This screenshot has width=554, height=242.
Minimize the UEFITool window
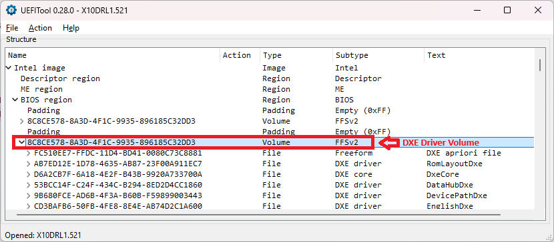click(477, 10)
